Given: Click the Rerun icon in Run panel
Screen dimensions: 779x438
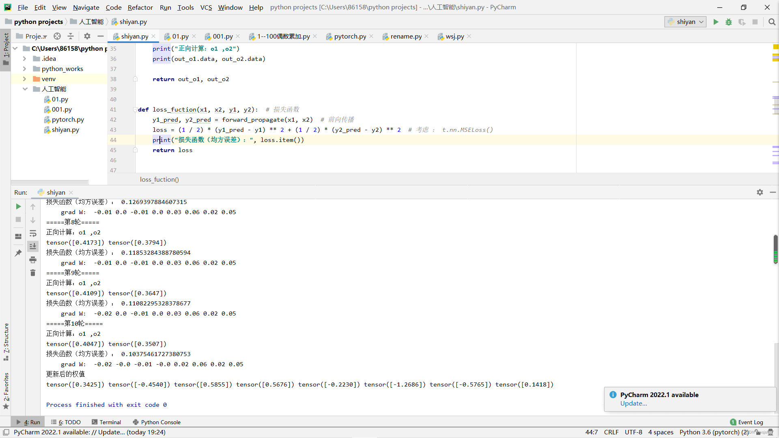Looking at the screenshot, I should tap(18, 206).
